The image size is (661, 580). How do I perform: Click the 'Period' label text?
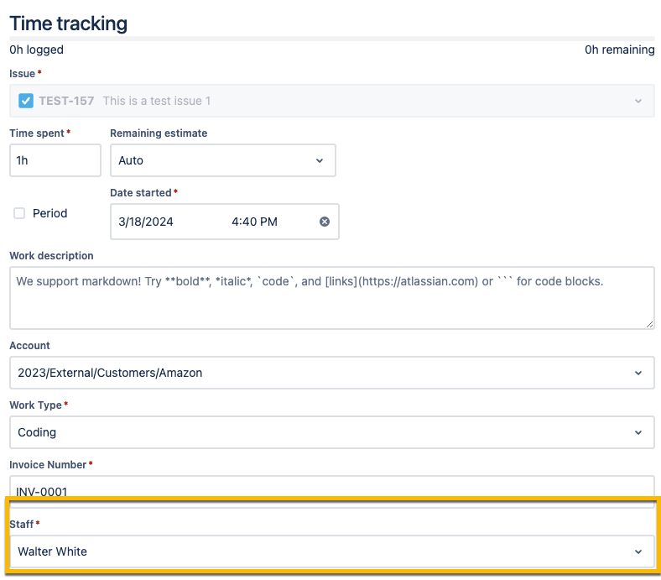pyautogui.click(x=50, y=213)
